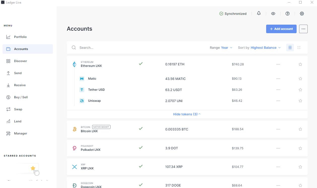
Task: Open Portfolio in the menu
Action: [x=28, y=37]
